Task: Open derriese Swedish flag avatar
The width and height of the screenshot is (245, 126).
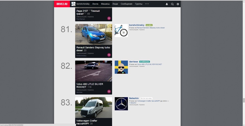Action: (x=121, y=67)
